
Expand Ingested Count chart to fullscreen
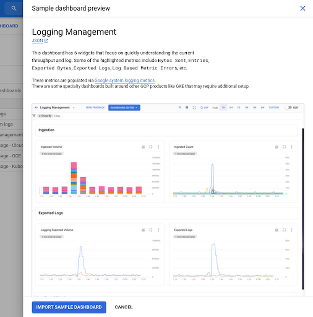tap(284, 147)
